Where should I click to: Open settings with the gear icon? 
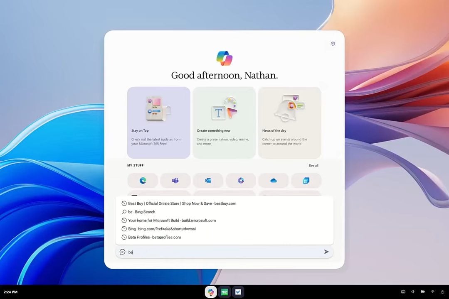[x=333, y=44]
